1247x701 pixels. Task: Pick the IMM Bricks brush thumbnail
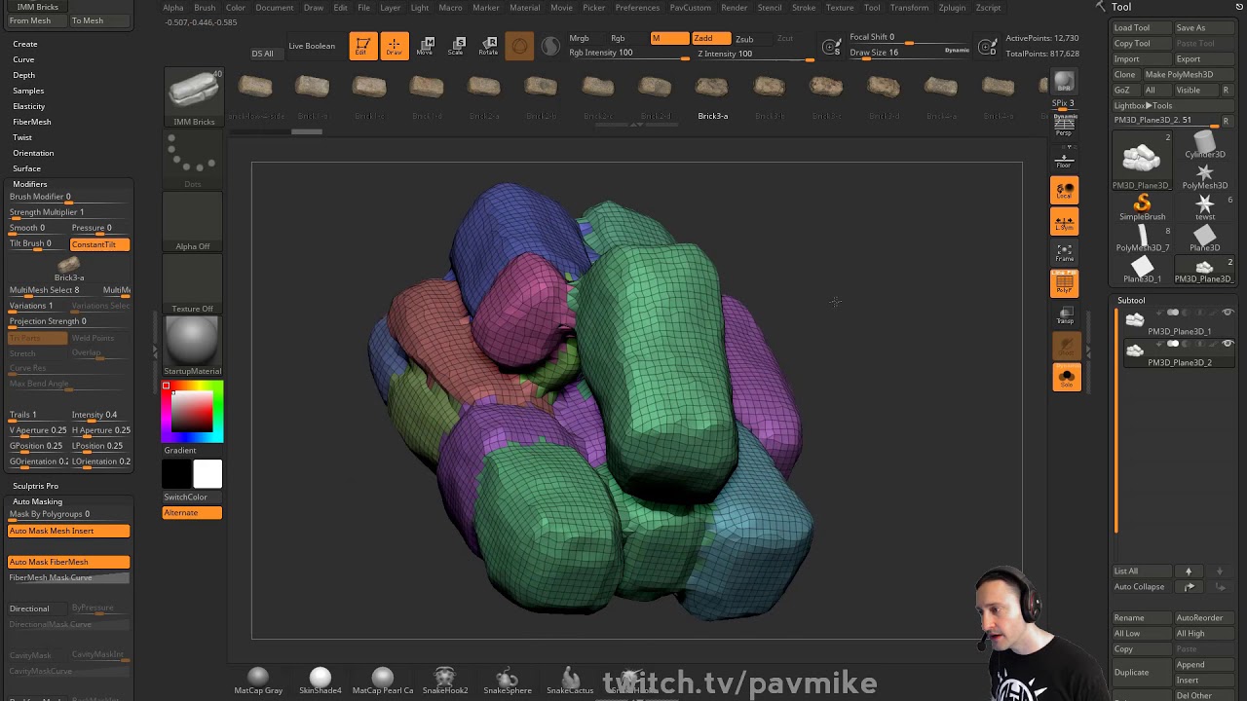coord(194,97)
